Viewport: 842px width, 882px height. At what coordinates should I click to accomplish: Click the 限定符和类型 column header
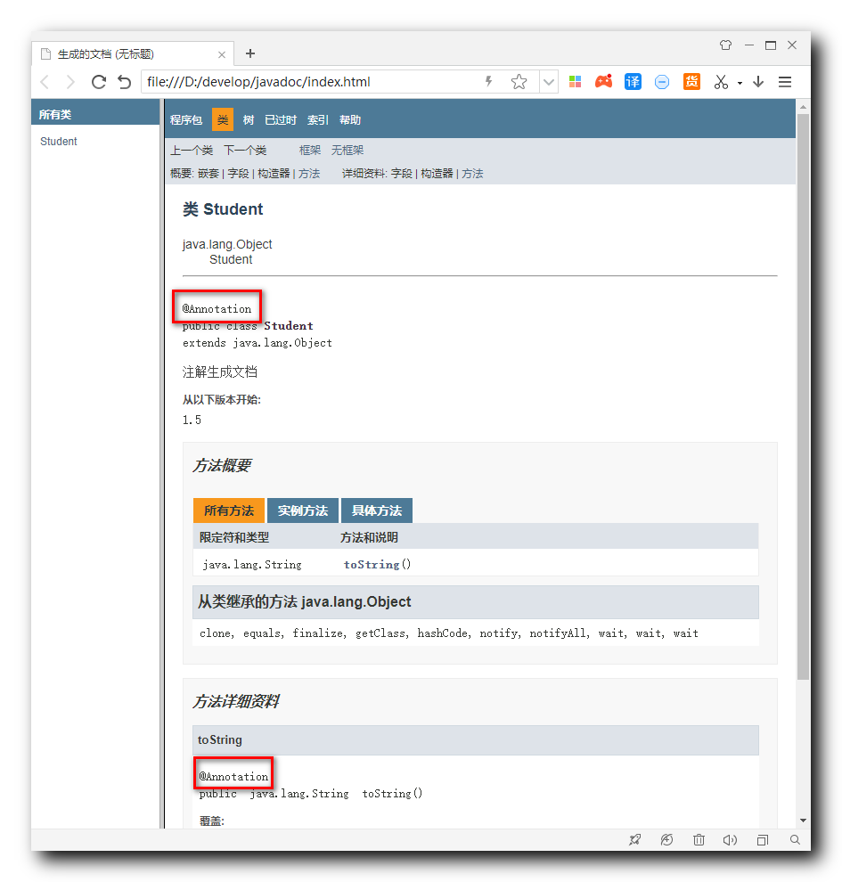pyautogui.click(x=234, y=537)
